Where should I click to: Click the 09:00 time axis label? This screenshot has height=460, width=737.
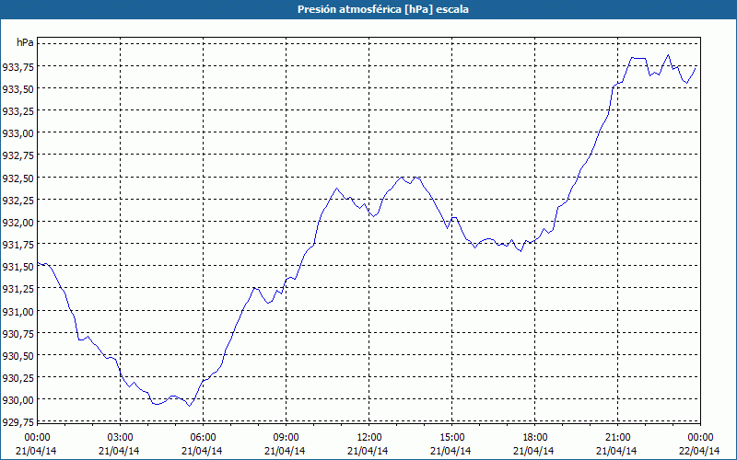click(x=286, y=438)
